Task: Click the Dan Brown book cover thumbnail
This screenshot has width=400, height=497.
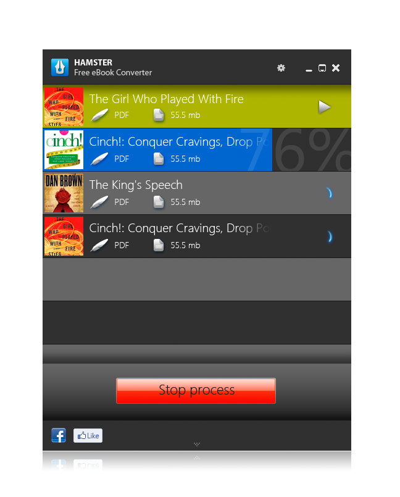Action: pyautogui.click(x=64, y=193)
